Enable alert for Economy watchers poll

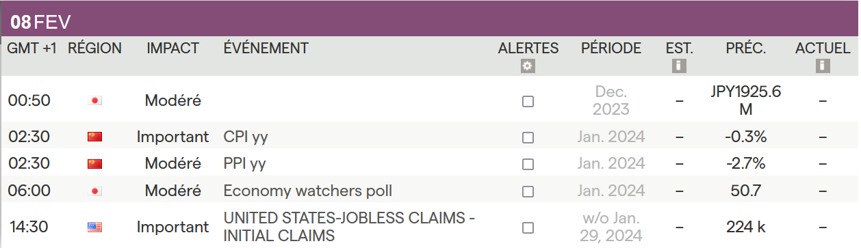(x=528, y=192)
